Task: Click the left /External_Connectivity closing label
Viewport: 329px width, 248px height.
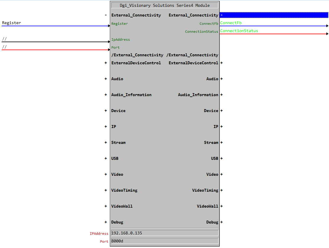Action: (137, 55)
